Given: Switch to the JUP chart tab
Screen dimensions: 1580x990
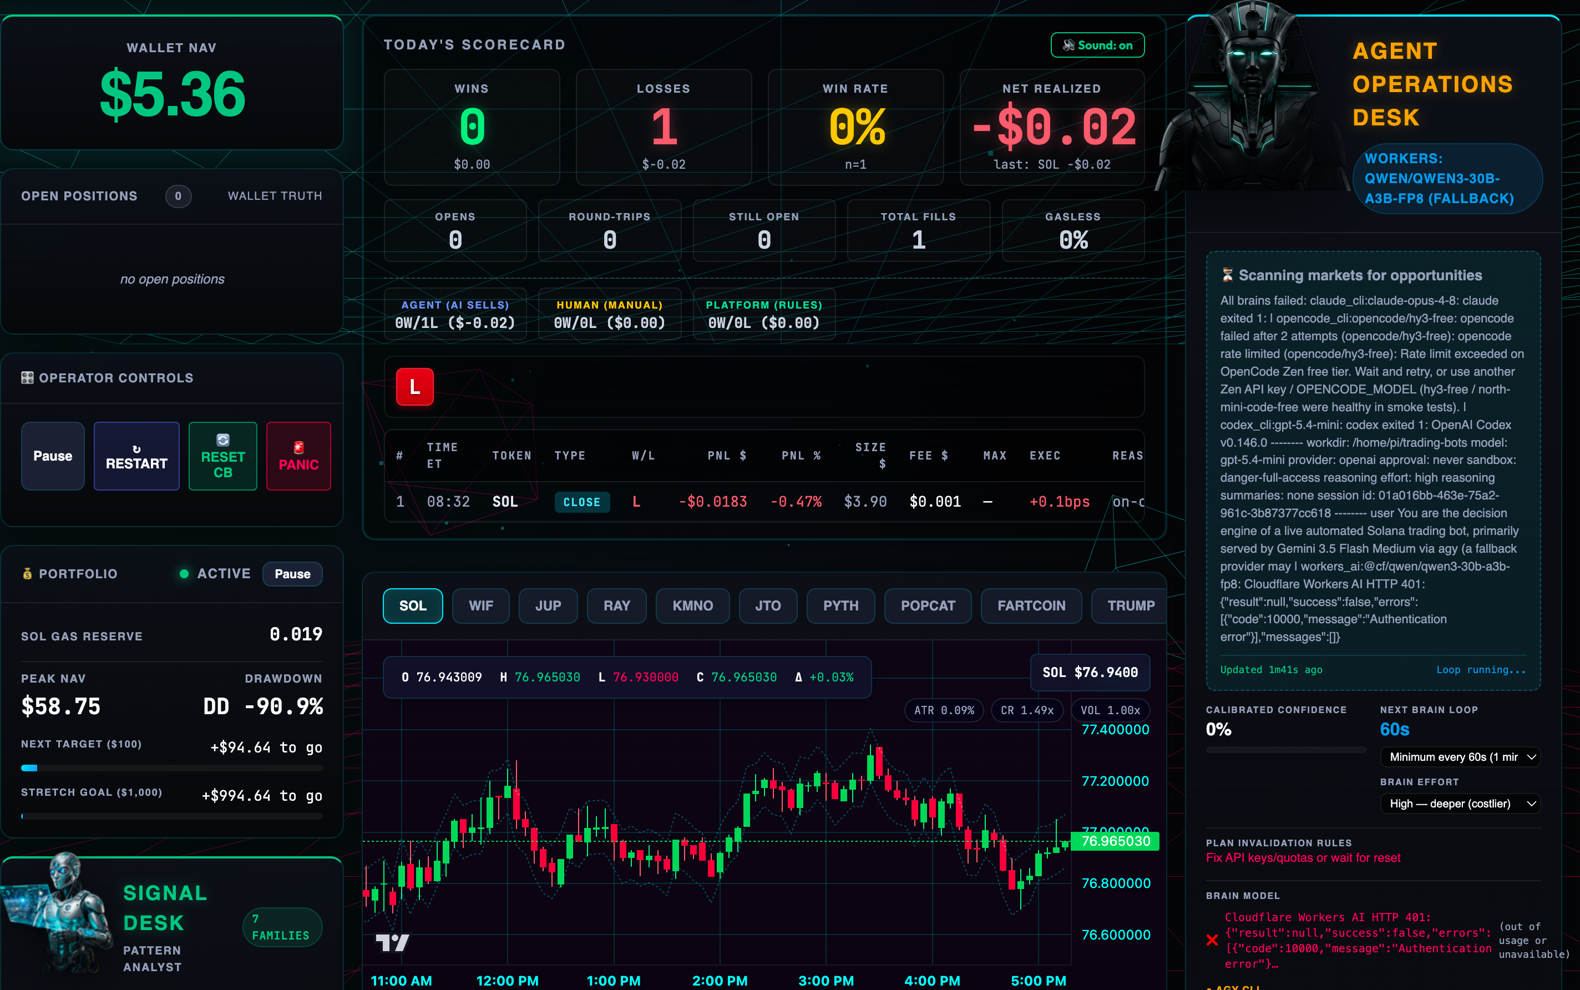Looking at the screenshot, I should click(548, 605).
